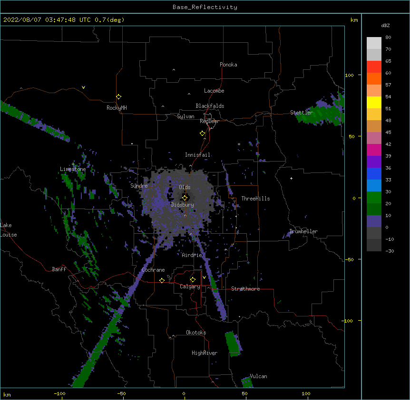Click the Lacombe town label
The width and height of the screenshot is (410, 400).
coord(214,91)
